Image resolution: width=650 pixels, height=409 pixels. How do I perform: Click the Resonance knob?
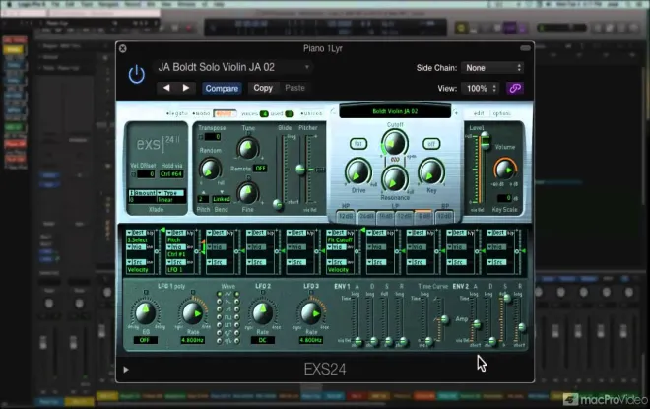coord(394,179)
